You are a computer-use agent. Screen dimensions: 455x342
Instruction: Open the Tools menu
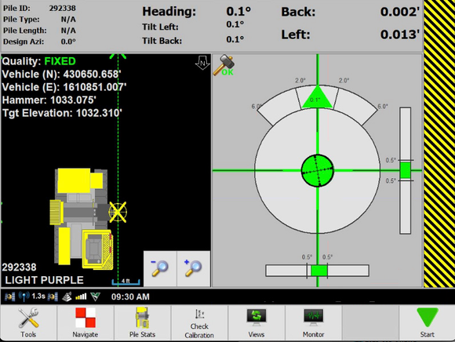28,322
